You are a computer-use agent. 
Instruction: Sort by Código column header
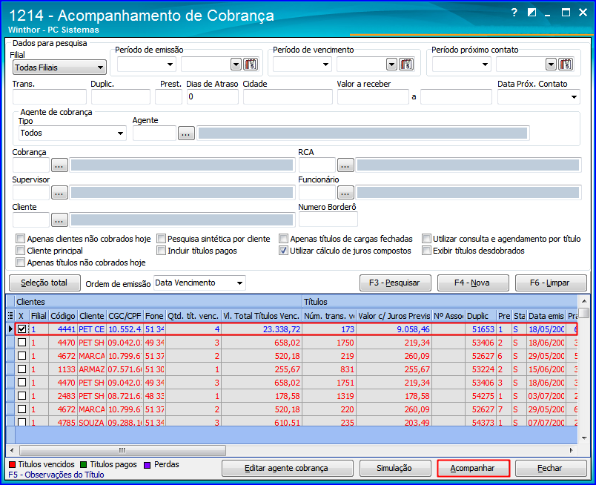[x=63, y=316]
